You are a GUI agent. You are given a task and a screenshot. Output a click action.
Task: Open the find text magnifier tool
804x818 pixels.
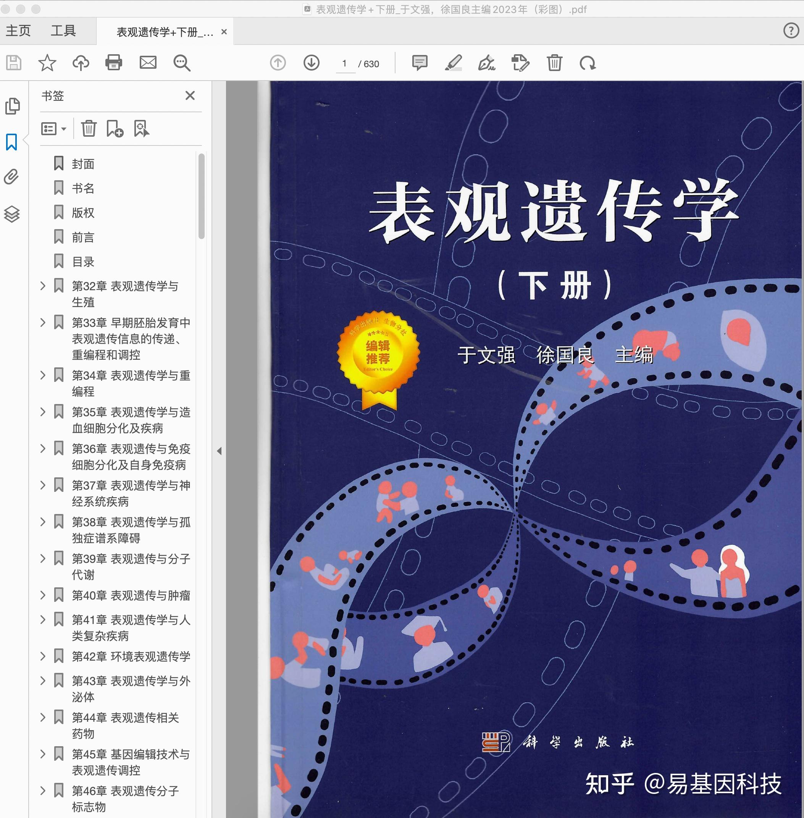182,63
